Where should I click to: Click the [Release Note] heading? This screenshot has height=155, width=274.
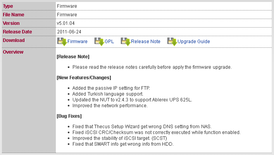tap(73, 57)
